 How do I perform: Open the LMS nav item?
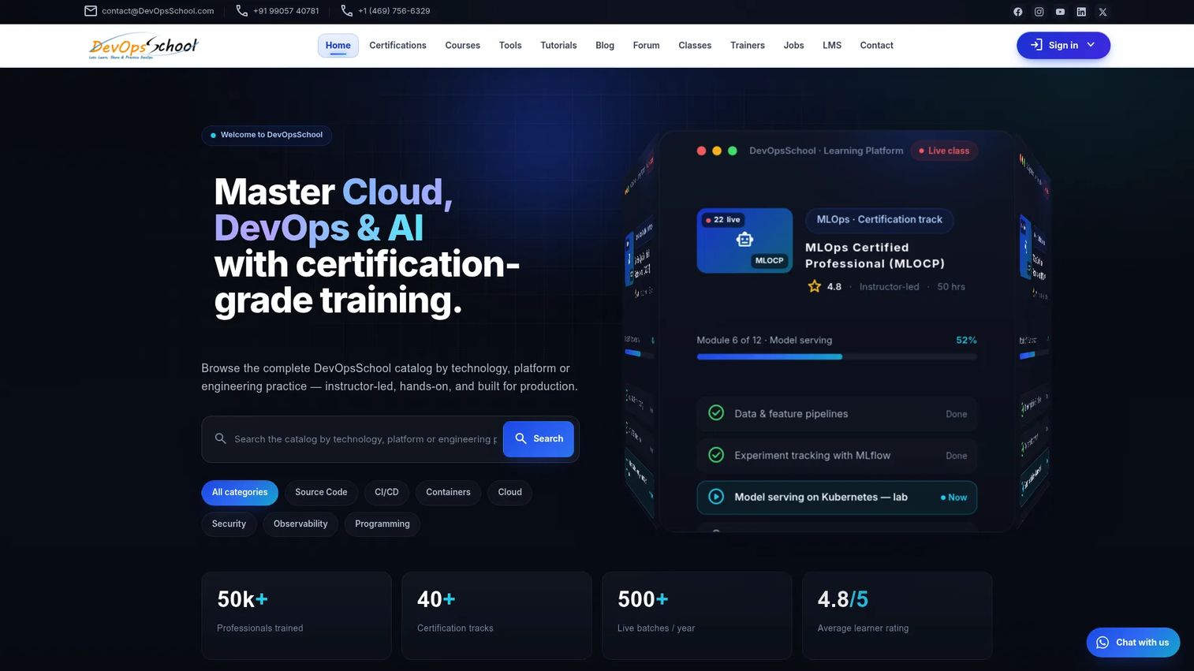832,46
